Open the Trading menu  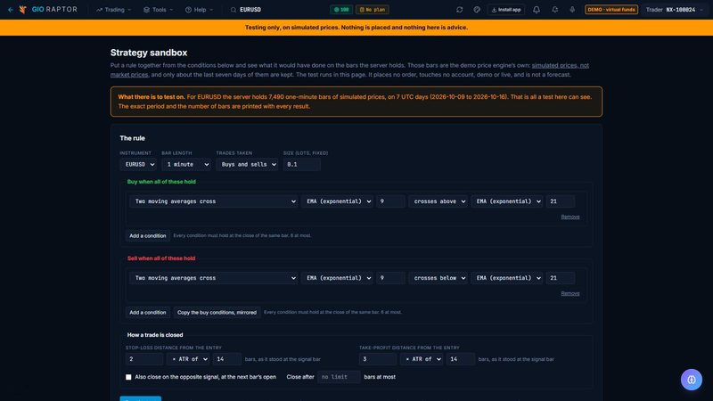114,10
